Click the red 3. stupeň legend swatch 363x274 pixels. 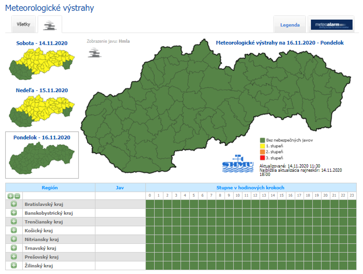pos(262,158)
